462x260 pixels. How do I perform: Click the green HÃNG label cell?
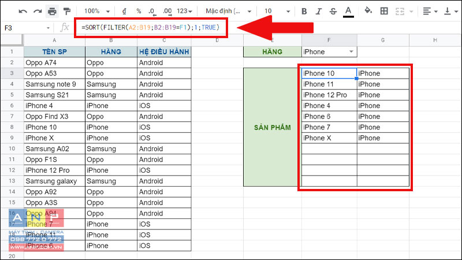(x=272, y=52)
